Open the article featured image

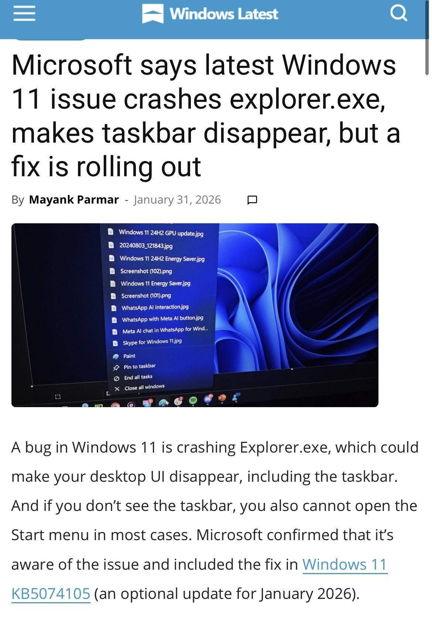pyautogui.click(x=195, y=315)
